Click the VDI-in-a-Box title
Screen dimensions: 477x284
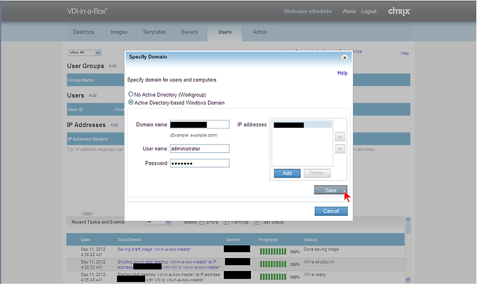[87, 11]
